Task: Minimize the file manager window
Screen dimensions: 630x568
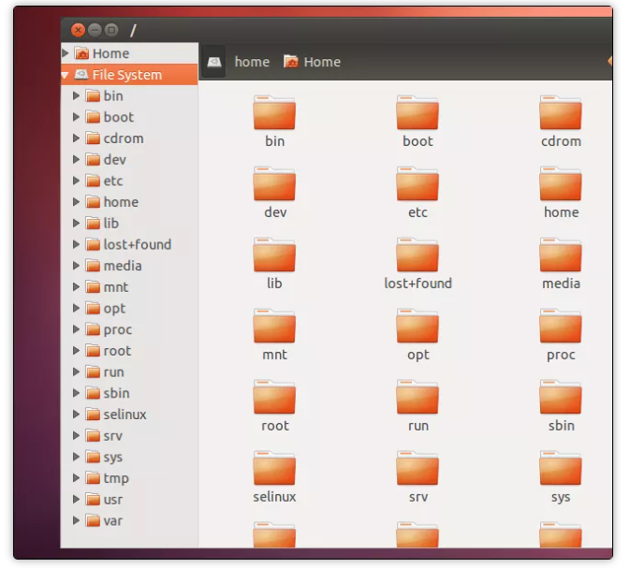Action: pyautogui.click(x=95, y=30)
